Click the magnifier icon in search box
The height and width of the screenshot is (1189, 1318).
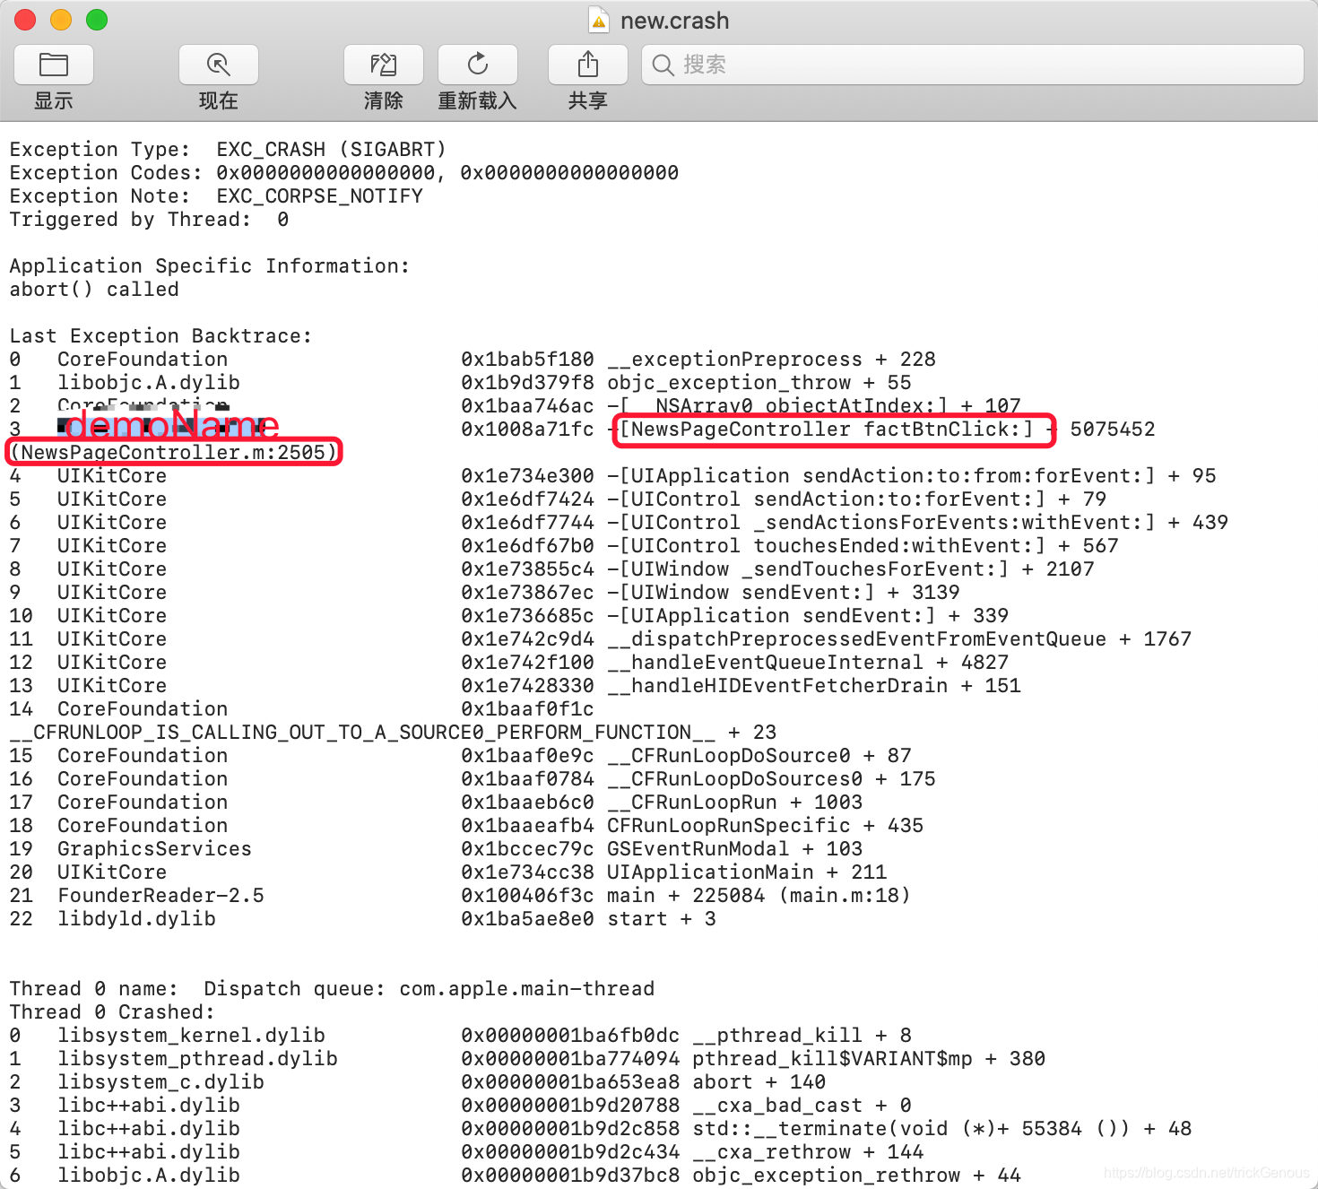pyautogui.click(x=663, y=65)
